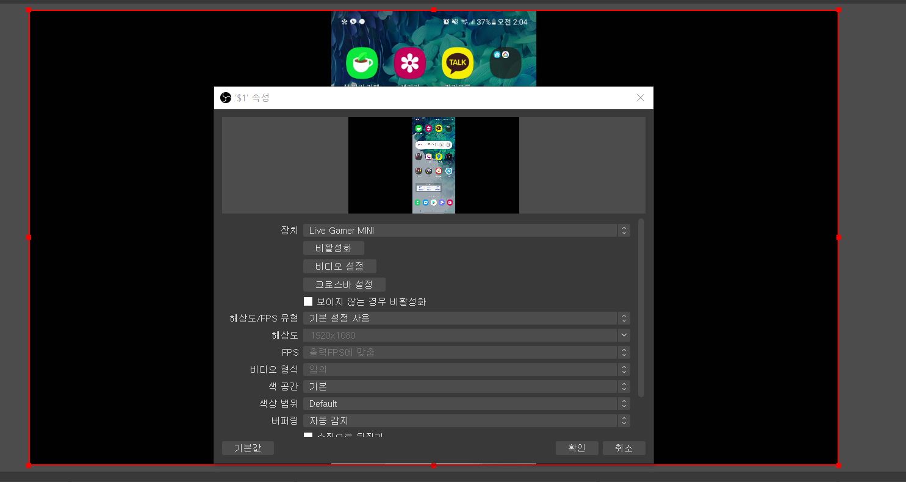Click the dark folder app icon on phone

pyautogui.click(x=505, y=63)
